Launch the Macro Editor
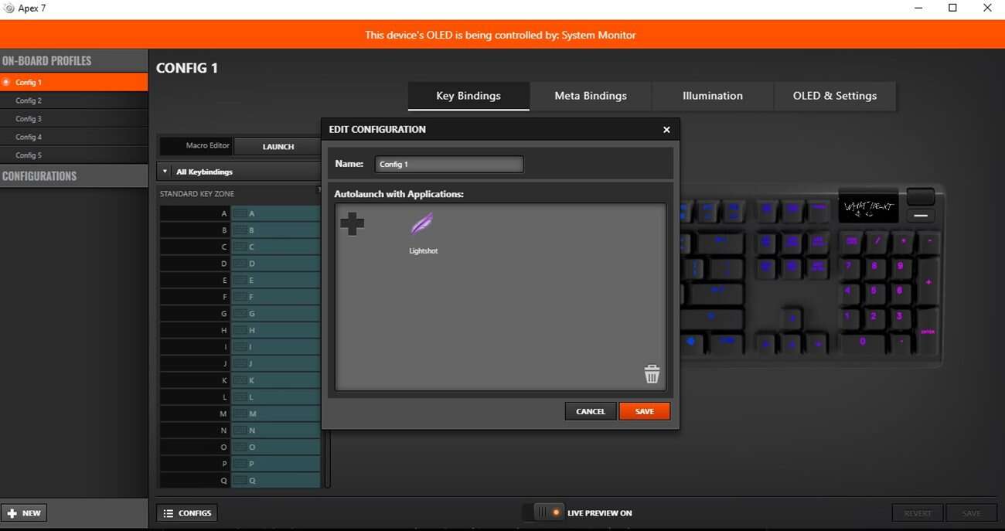The height and width of the screenshot is (531, 1005). point(278,146)
